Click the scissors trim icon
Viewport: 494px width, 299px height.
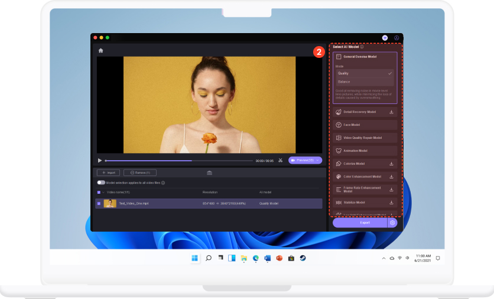[281, 160]
